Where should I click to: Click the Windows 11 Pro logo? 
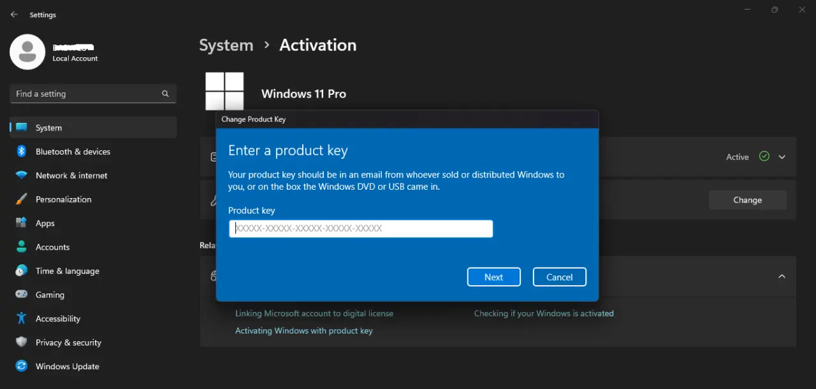(224, 91)
